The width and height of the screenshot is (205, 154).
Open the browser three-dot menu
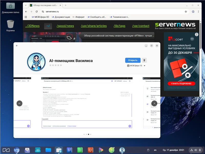(199, 12)
